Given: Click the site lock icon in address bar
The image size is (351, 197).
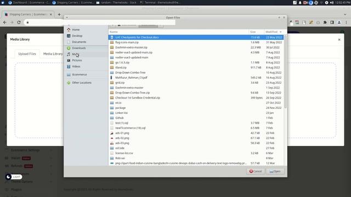Looking at the screenshot, I should 27,22.
